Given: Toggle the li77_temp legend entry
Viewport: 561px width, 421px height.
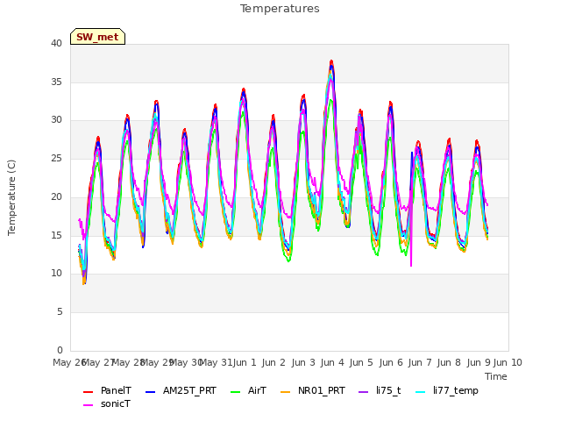Looking at the screenshot, I should click(447, 390).
